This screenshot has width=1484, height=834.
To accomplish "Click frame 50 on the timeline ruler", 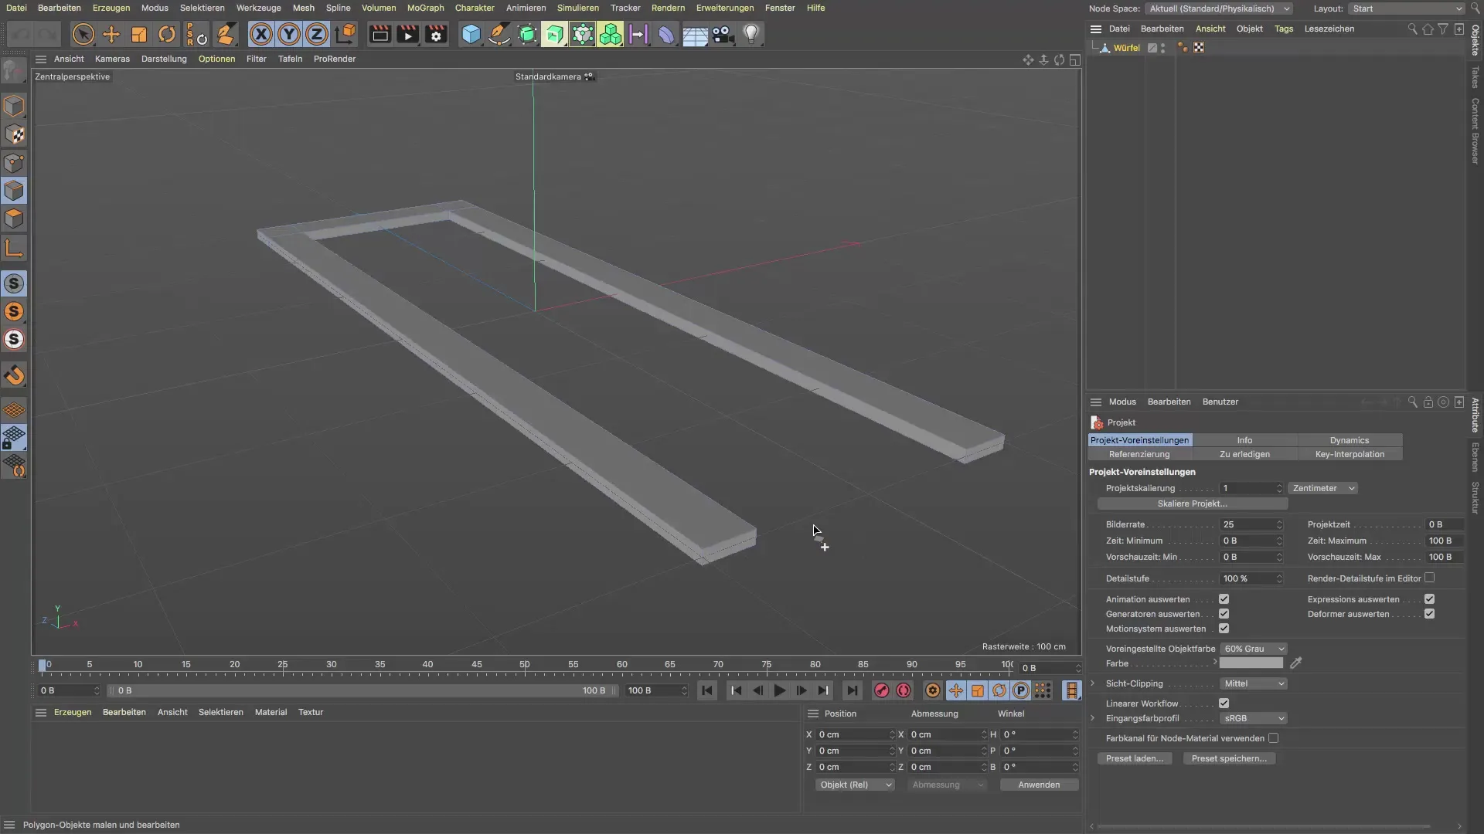I will pos(525,665).
